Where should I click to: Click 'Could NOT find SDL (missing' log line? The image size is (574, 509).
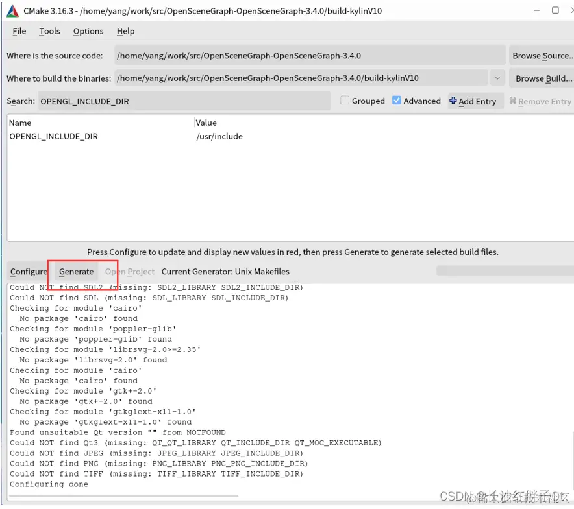(149, 298)
